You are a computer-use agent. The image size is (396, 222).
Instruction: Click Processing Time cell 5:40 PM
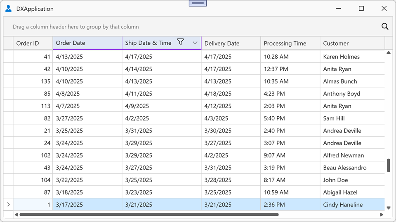click(290, 118)
